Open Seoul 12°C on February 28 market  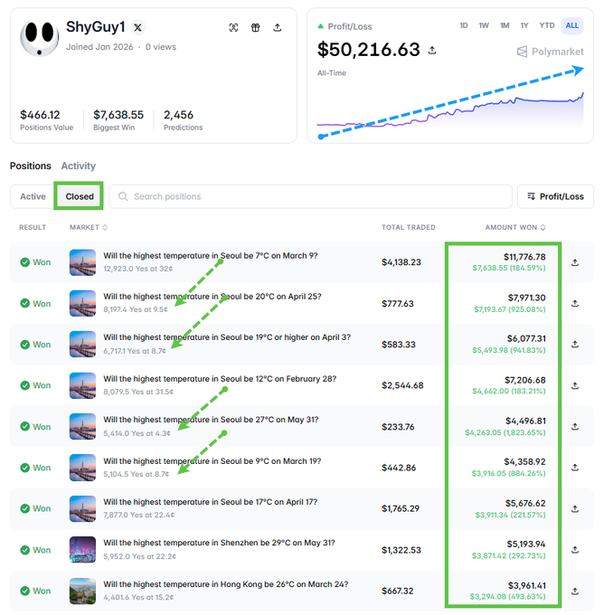coord(220,379)
